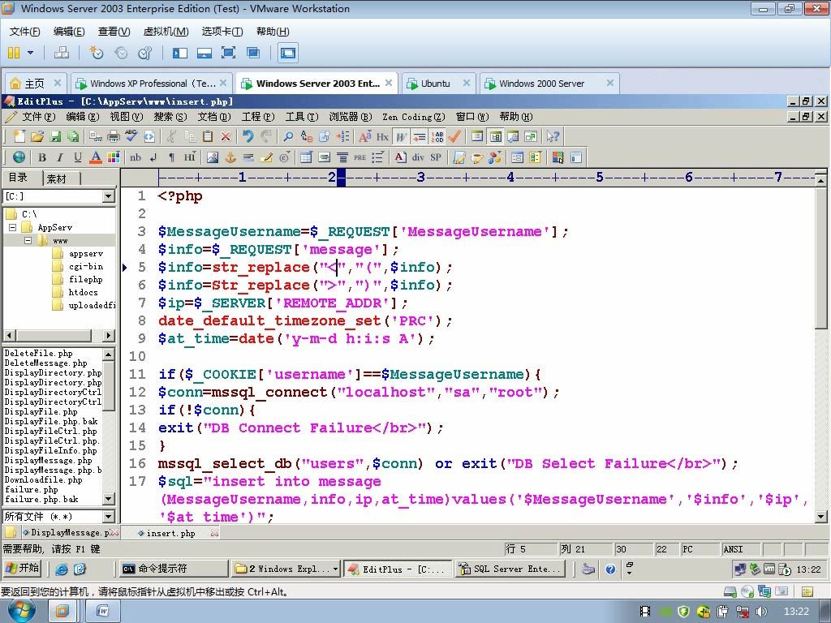Apply italic with the I icon
831x623 pixels.
(x=59, y=157)
